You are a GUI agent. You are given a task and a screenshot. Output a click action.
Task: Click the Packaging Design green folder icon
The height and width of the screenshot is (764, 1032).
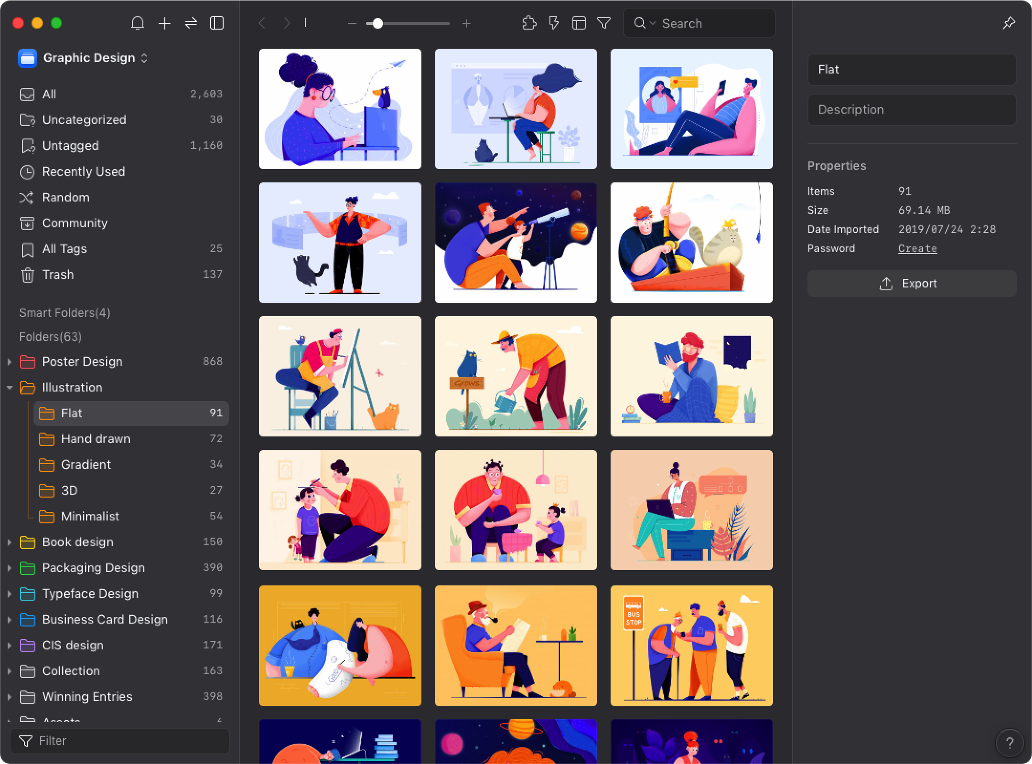click(27, 568)
